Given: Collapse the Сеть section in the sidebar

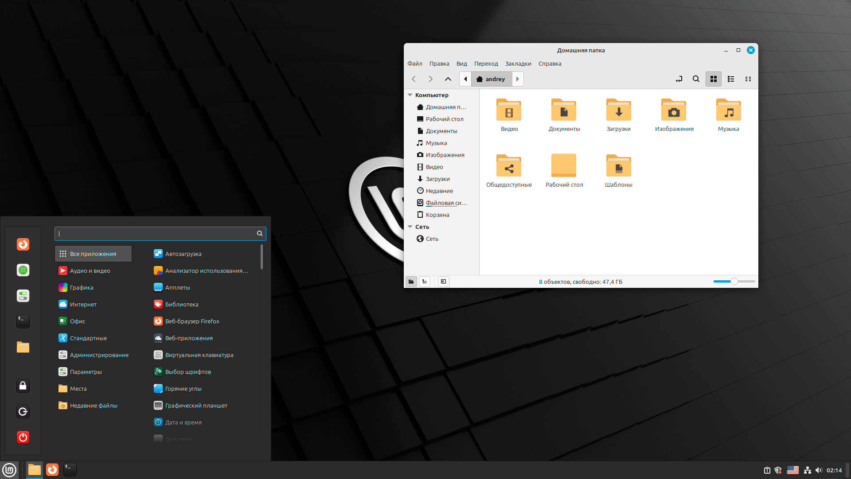Looking at the screenshot, I should click(410, 227).
